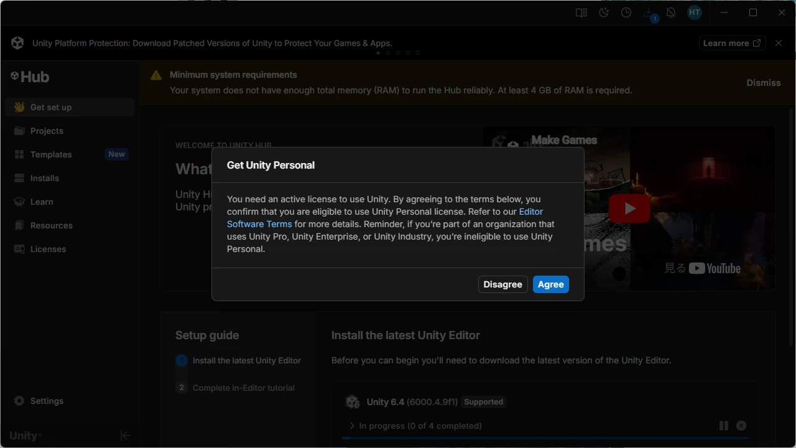Click the Hub logo in sidebar
This screenshot has width=796, height=448.
30,77
